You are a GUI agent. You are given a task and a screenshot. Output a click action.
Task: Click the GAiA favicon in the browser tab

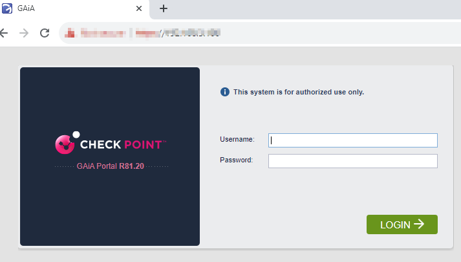tap(7, 8)
